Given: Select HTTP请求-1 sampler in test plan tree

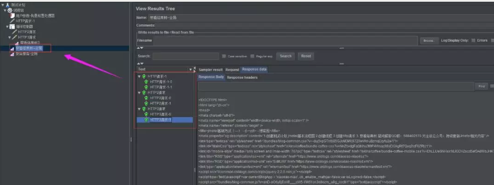Looking at the screenshot, I should 25,21.
